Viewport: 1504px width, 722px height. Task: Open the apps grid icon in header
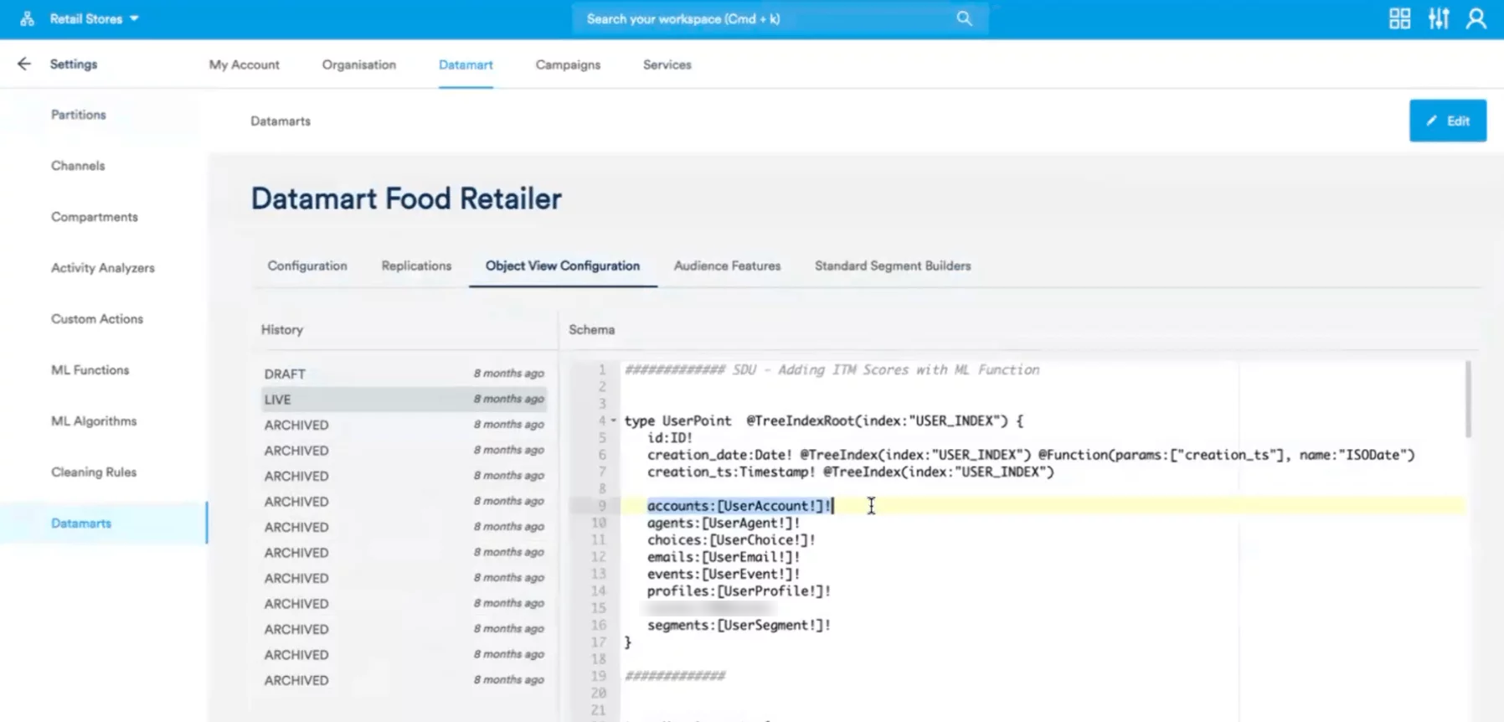tap(1399, 18)
